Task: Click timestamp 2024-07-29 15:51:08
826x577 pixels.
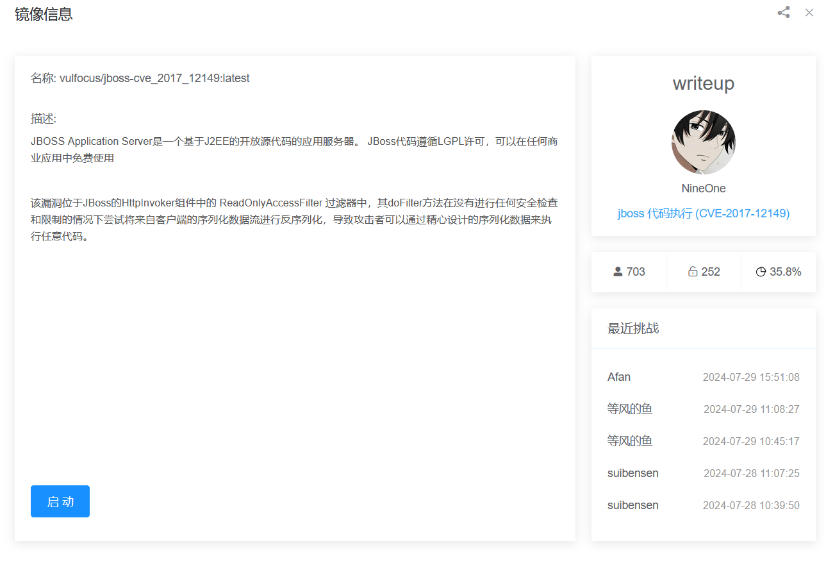Action: coord(751,377)
